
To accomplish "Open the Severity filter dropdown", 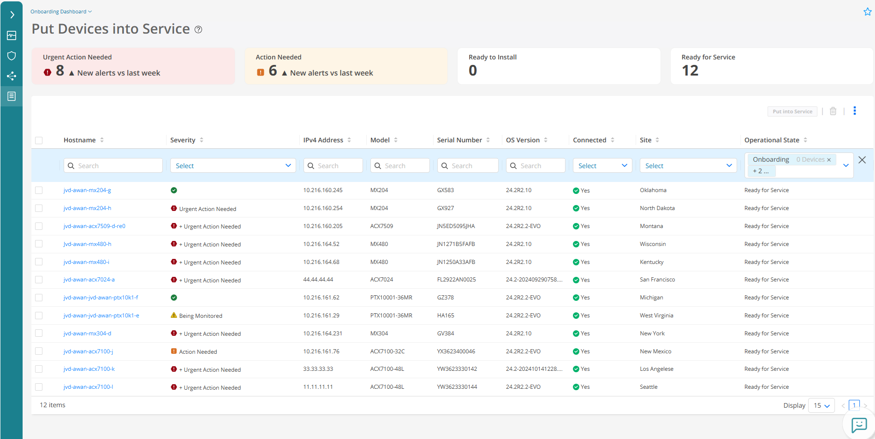I will click(233, 166).
